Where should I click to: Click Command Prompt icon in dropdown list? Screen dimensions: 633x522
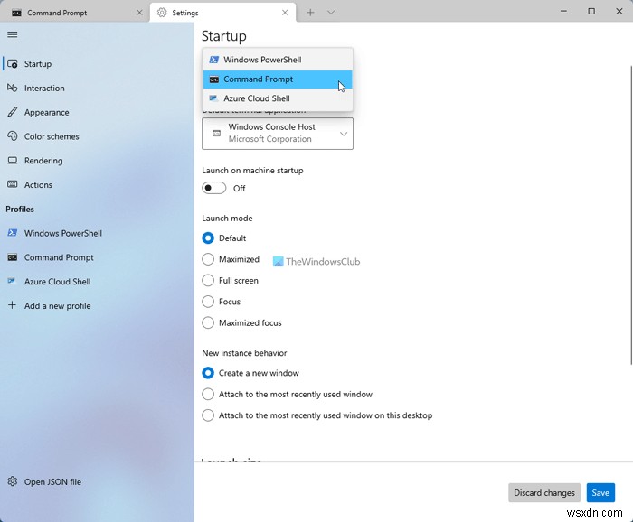coord(214,79)
